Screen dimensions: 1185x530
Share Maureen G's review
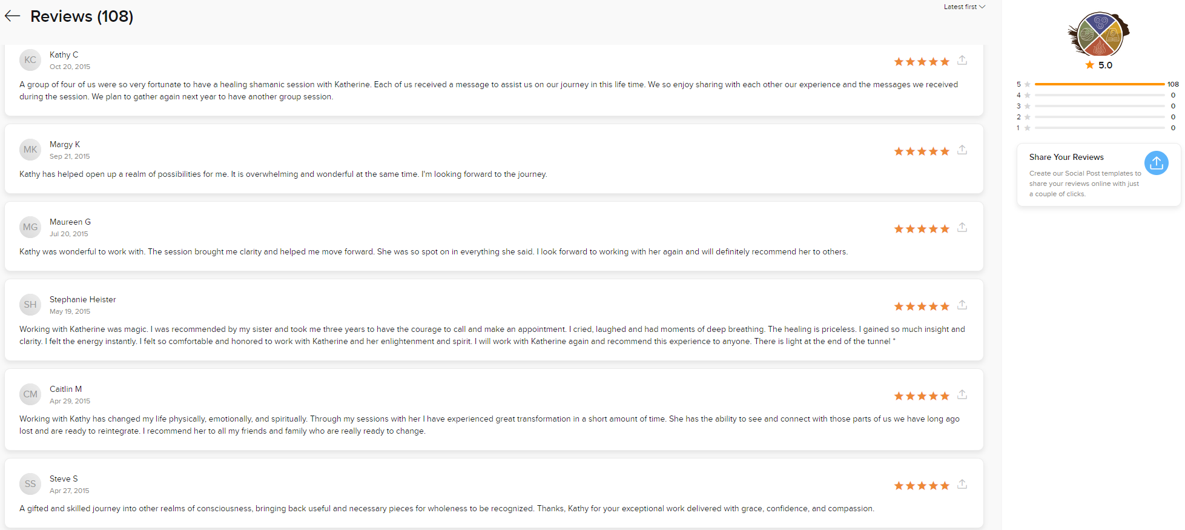(x=962, y=228)
